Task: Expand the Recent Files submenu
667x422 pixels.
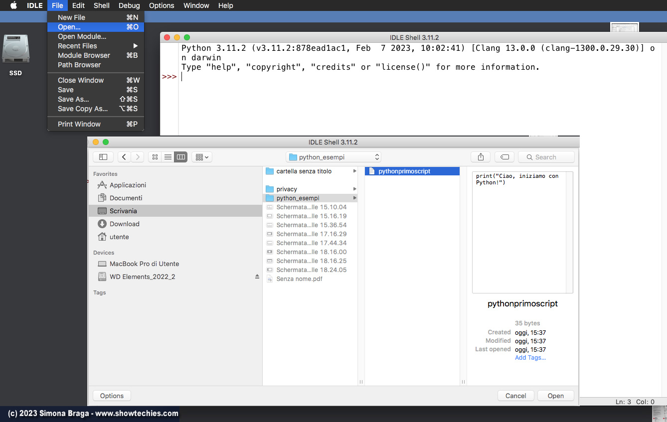Action: pos(96,46)
